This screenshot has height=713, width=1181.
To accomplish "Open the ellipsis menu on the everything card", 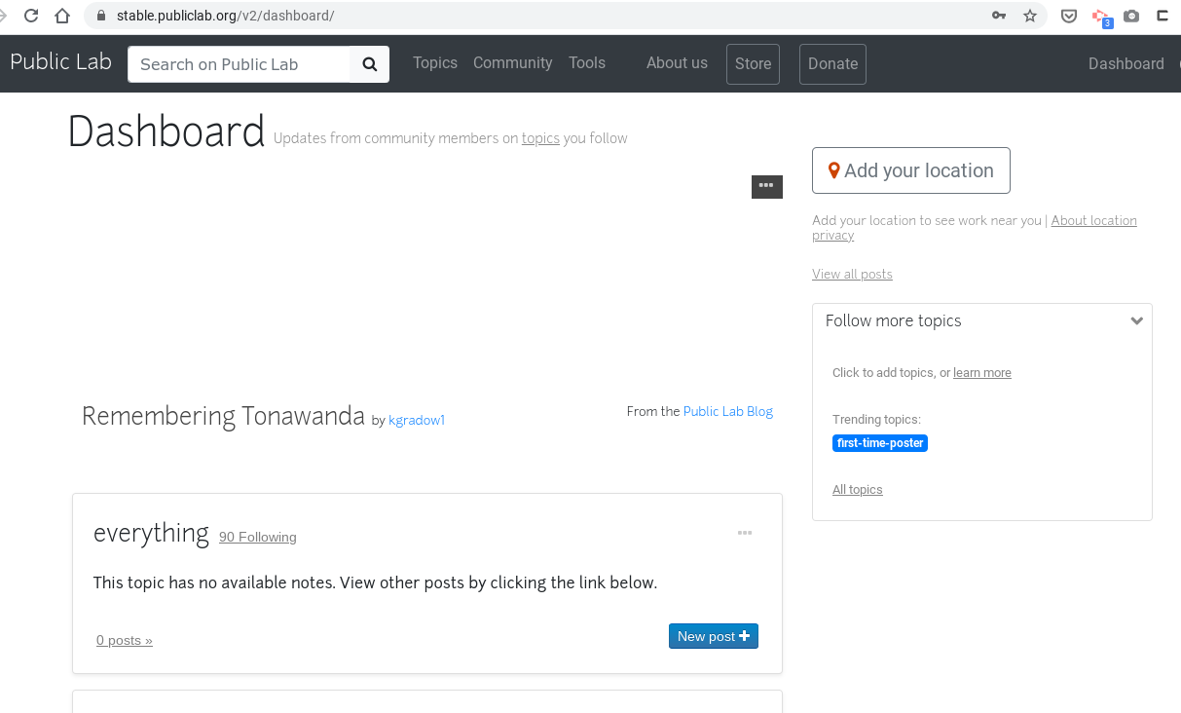I will tap(745, 533).
